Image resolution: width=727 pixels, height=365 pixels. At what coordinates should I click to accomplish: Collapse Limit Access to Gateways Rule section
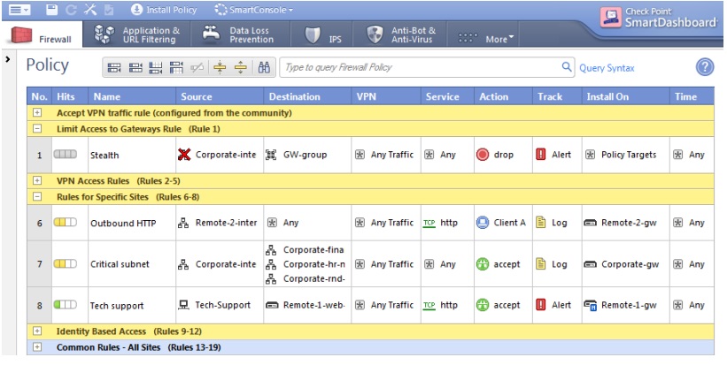(37, 129)
